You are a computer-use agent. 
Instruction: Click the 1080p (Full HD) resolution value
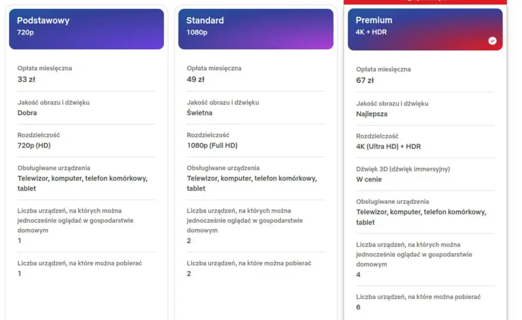pos(212,145)
